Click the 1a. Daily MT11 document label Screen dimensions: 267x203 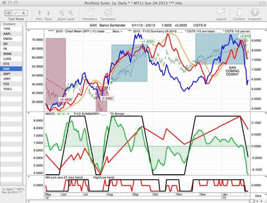[13, 191]
